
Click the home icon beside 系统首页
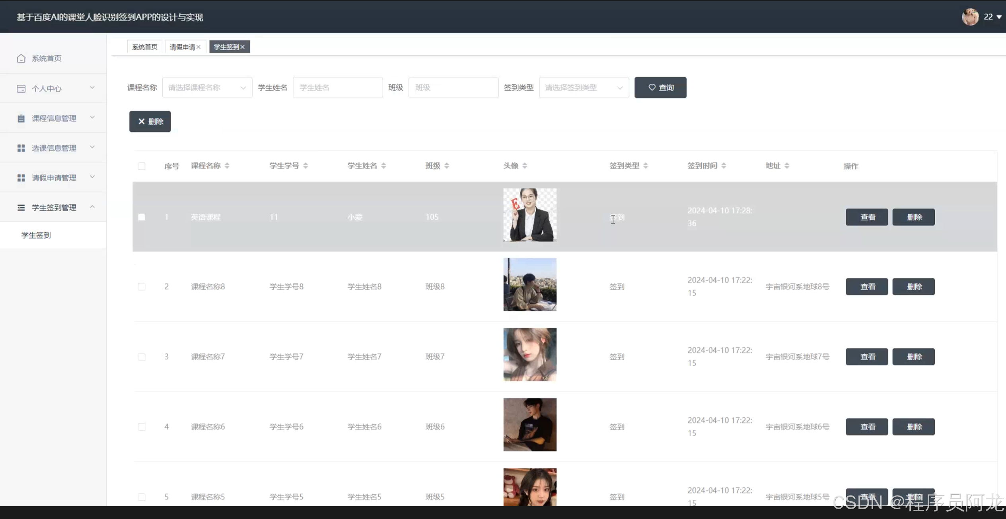[x=21, y=59]
